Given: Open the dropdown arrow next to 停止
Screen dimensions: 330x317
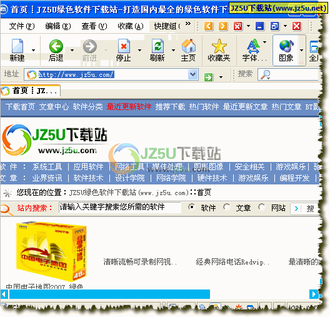Looking at the screenshot, I should click(139, 50).
